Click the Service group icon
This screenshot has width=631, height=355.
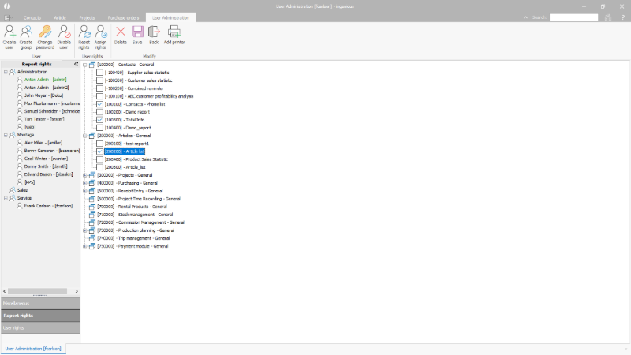tap(13, 198)
